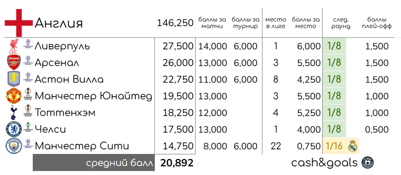The width and height of the screenshot is (401, 175).
Task: Select the 'баллы за матчи' column header
Action: (x=212, y=23)
